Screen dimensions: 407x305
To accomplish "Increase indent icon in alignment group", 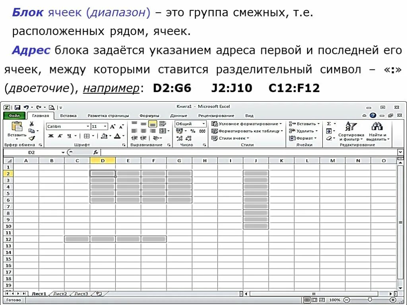I will pos(143,138).
